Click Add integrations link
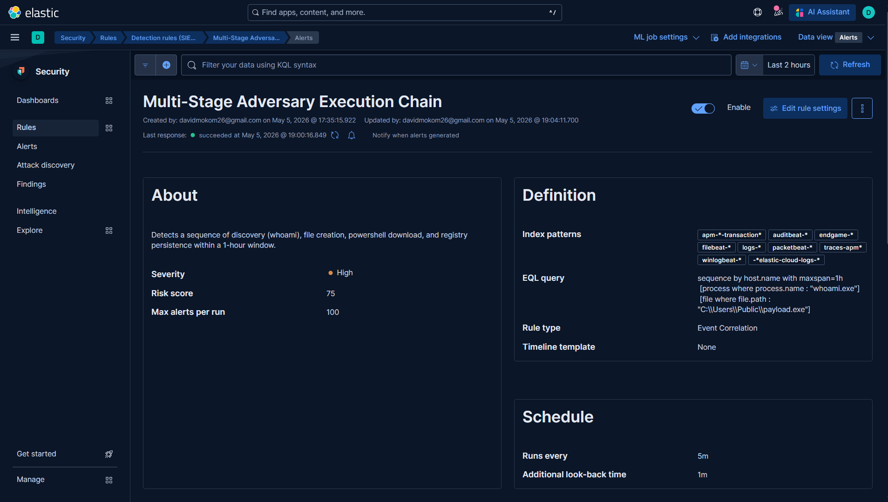Viewport: 888px width, 502px height. (x=746, y=37)
